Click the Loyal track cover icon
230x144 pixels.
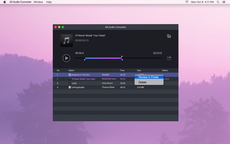[70, 83]
